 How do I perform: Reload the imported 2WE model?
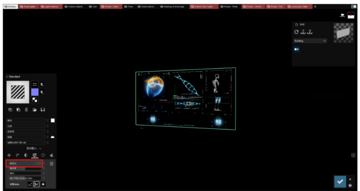point(296,32)
